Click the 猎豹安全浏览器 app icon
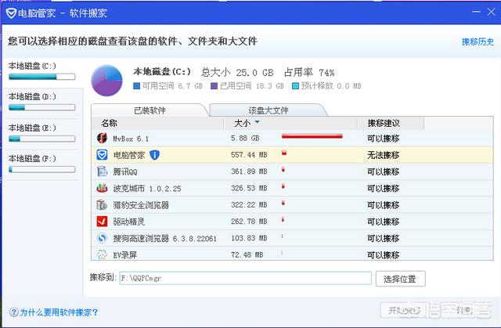 point(102,205)
